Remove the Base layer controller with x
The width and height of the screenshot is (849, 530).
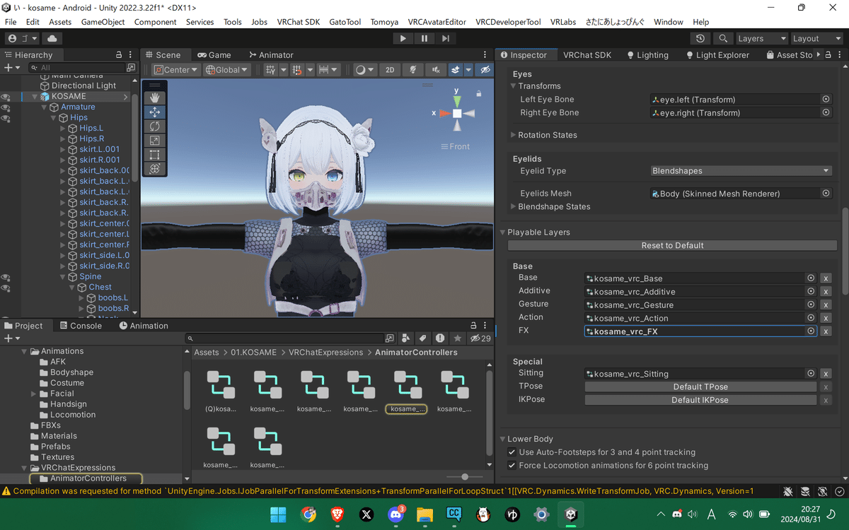pyautogui.click(x=826, y=278)
